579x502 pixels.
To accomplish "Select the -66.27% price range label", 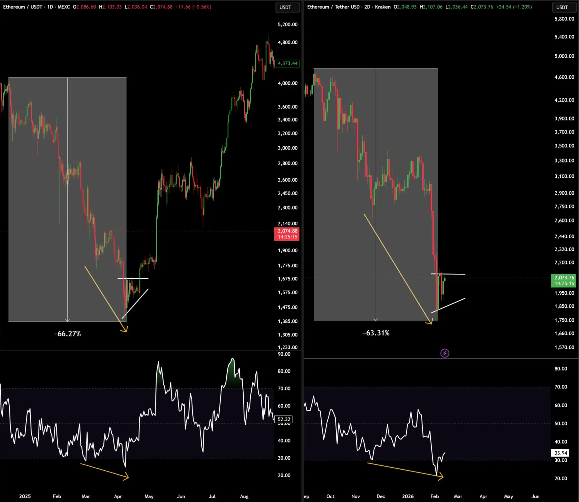I will click(x=67, y=334).
